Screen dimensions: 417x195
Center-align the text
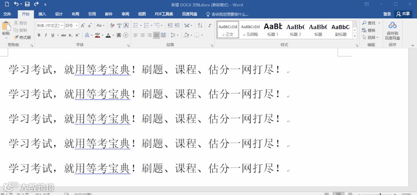142,35
